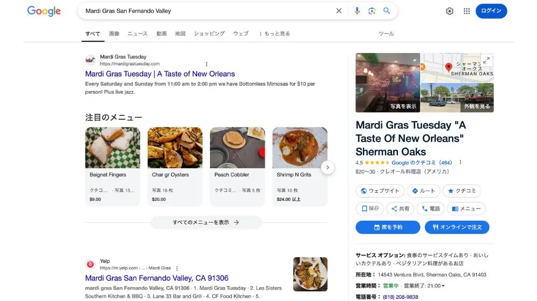Advance the menu carousel with the arrow
Viewport: 537px width, 301px height.
[x=328, y=168]
